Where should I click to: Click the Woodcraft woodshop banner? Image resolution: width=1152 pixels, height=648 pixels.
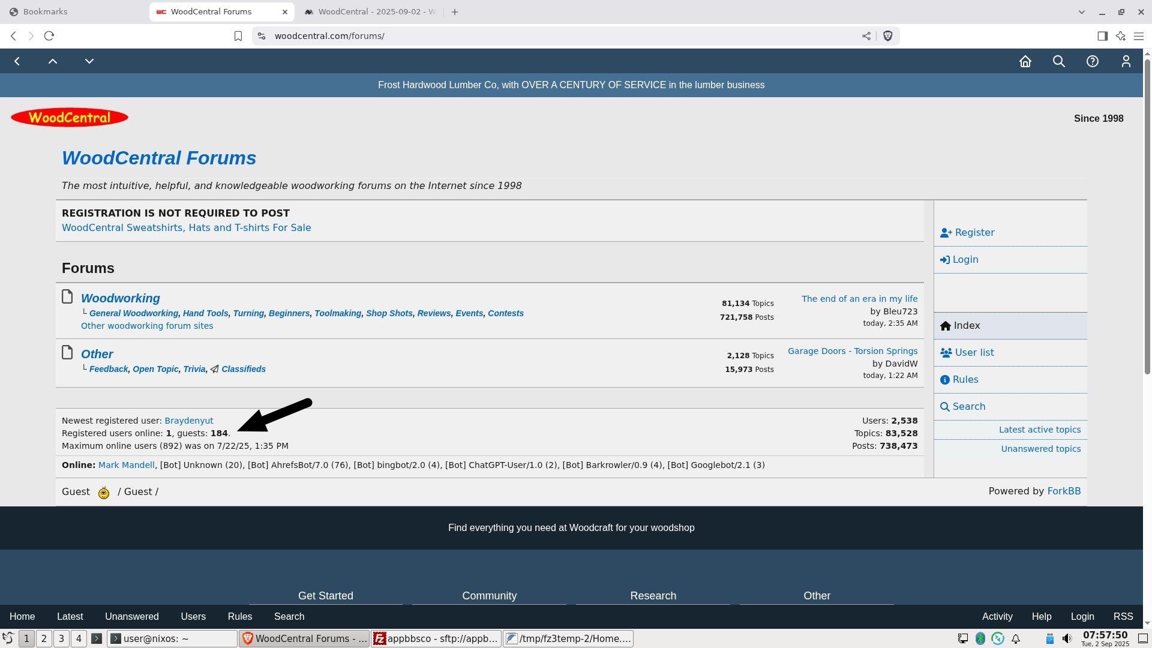pos(571,528)
